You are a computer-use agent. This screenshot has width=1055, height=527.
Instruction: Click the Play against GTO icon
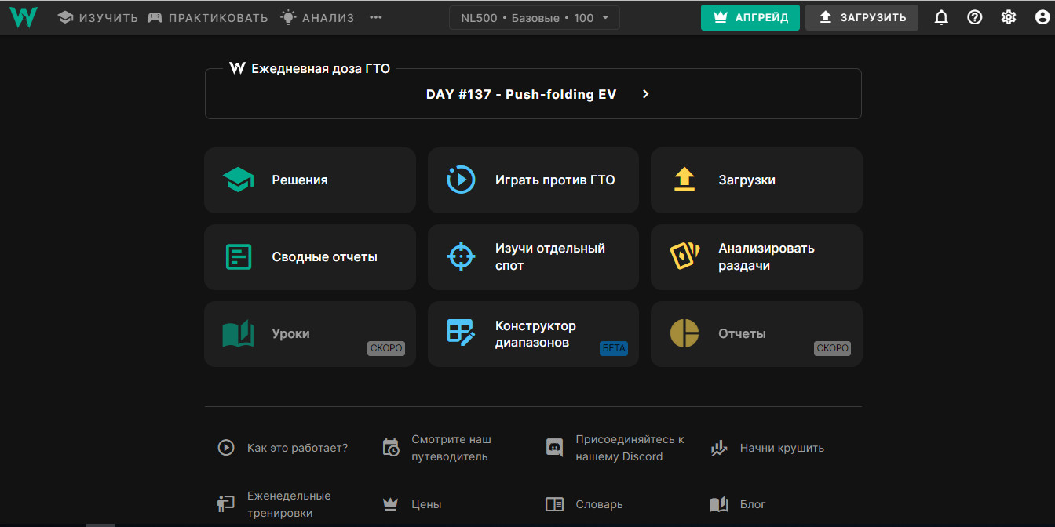461,180
